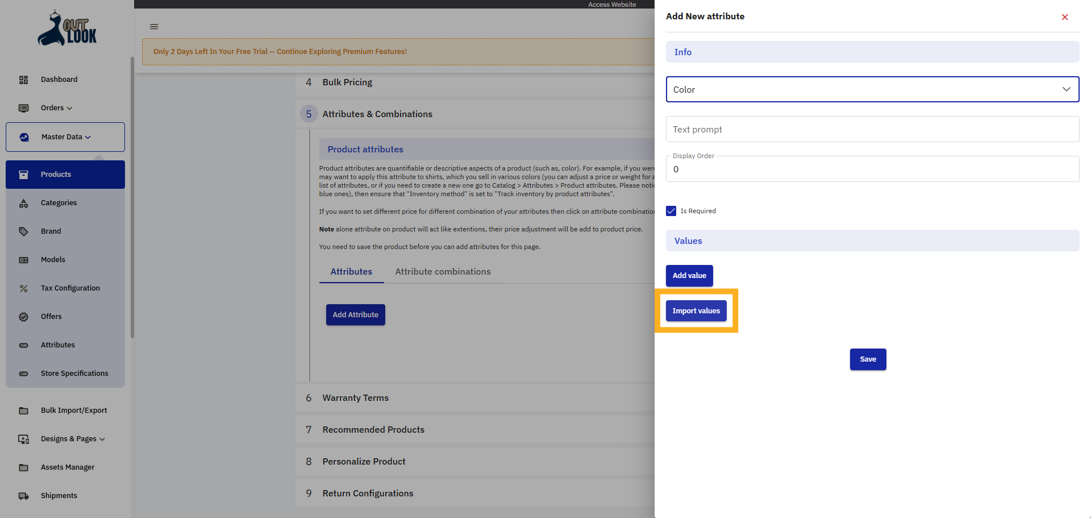Screen dimensions: 1091x518
Task: Open Products in the sidebar
Action: point(65,175)
